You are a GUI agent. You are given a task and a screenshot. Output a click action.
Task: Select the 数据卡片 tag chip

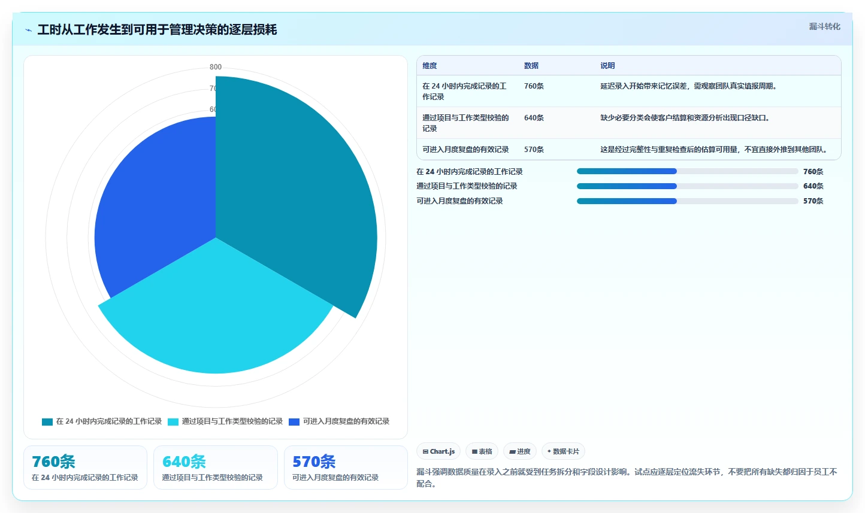pyautogui.click(x=563, y=451)
